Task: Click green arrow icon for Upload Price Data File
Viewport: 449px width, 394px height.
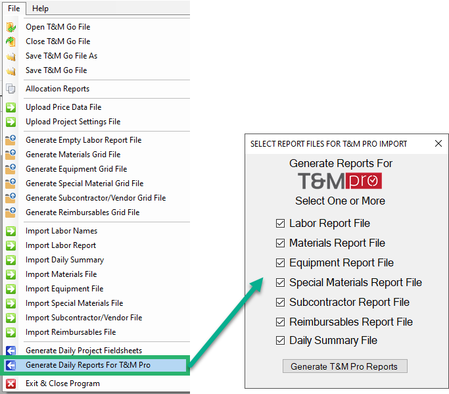Action: 11,107
